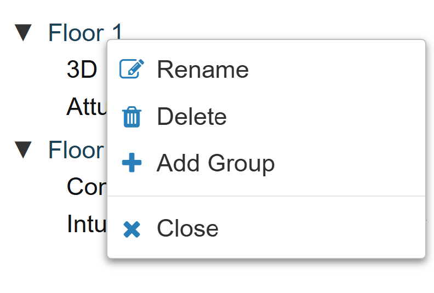Collapse the second Floor group triangle
Viewport: 434px width, 293px height.
[24, 150]
